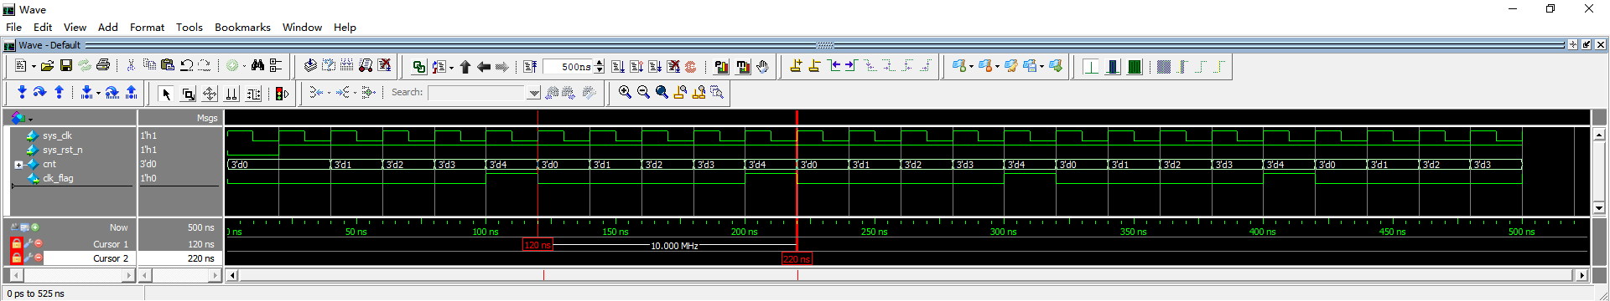1610x301 pixels.
Task: Open the Format menu
Action: click(147, 27)
